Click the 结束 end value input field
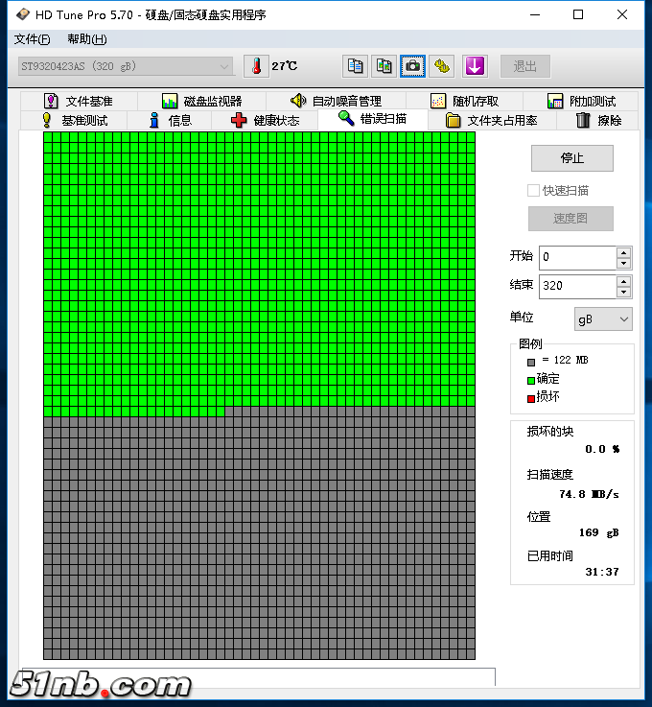Viewport: 652px width, 707px height. [576, 286]
